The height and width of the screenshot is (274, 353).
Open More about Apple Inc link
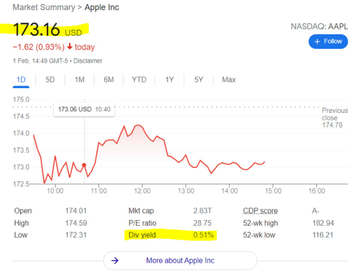(x=180, y=260)
